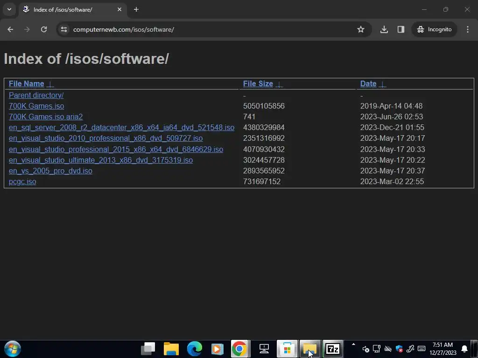
Task: Open Microsoft Store from taskbar
Action: tap(287, 349)
